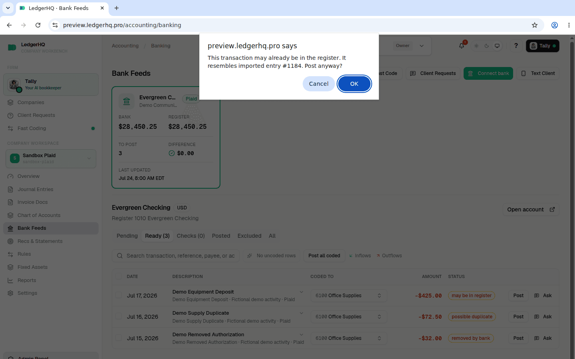575x359 pixels.
Task: Toggle the select-all rows checkbox
Action: tap(119, 276)
